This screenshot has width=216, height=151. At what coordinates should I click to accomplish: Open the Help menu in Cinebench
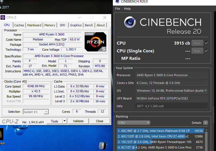tap(127, 9)
